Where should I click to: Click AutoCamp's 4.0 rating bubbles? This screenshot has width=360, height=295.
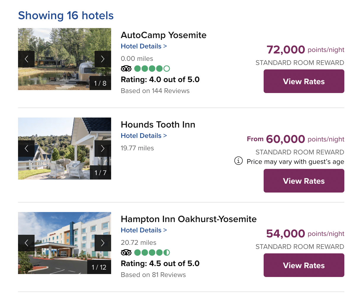[x=152, y=69]
